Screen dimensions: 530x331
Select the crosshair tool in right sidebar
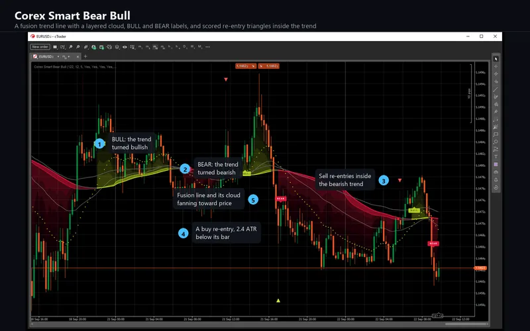pyautogui.click(x=496, y=67)
